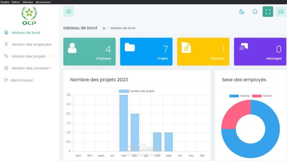This screenshot has height=161, width=287.
Task: Toggle the hamburger sidebar menu button
Action: [x=69, y=11]
